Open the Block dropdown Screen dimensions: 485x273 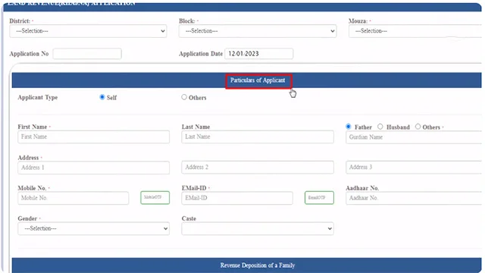(x=258, y=31)
